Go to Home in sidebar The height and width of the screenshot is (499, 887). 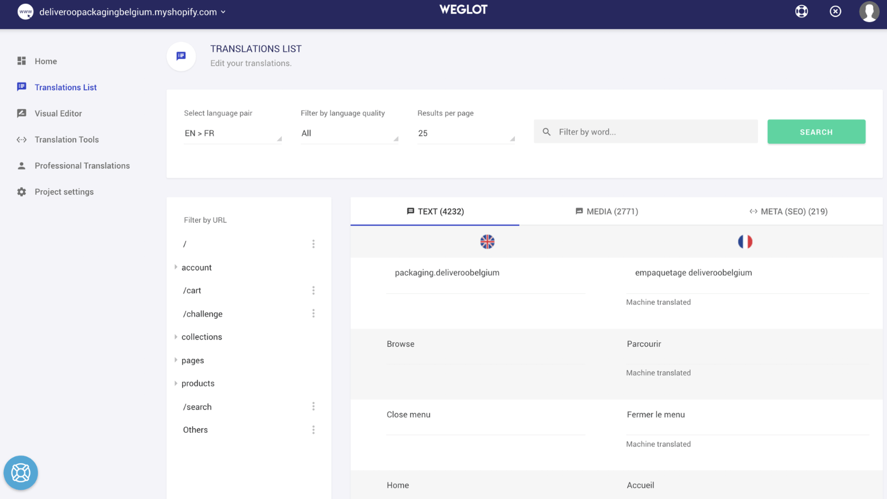coord(46,61)
